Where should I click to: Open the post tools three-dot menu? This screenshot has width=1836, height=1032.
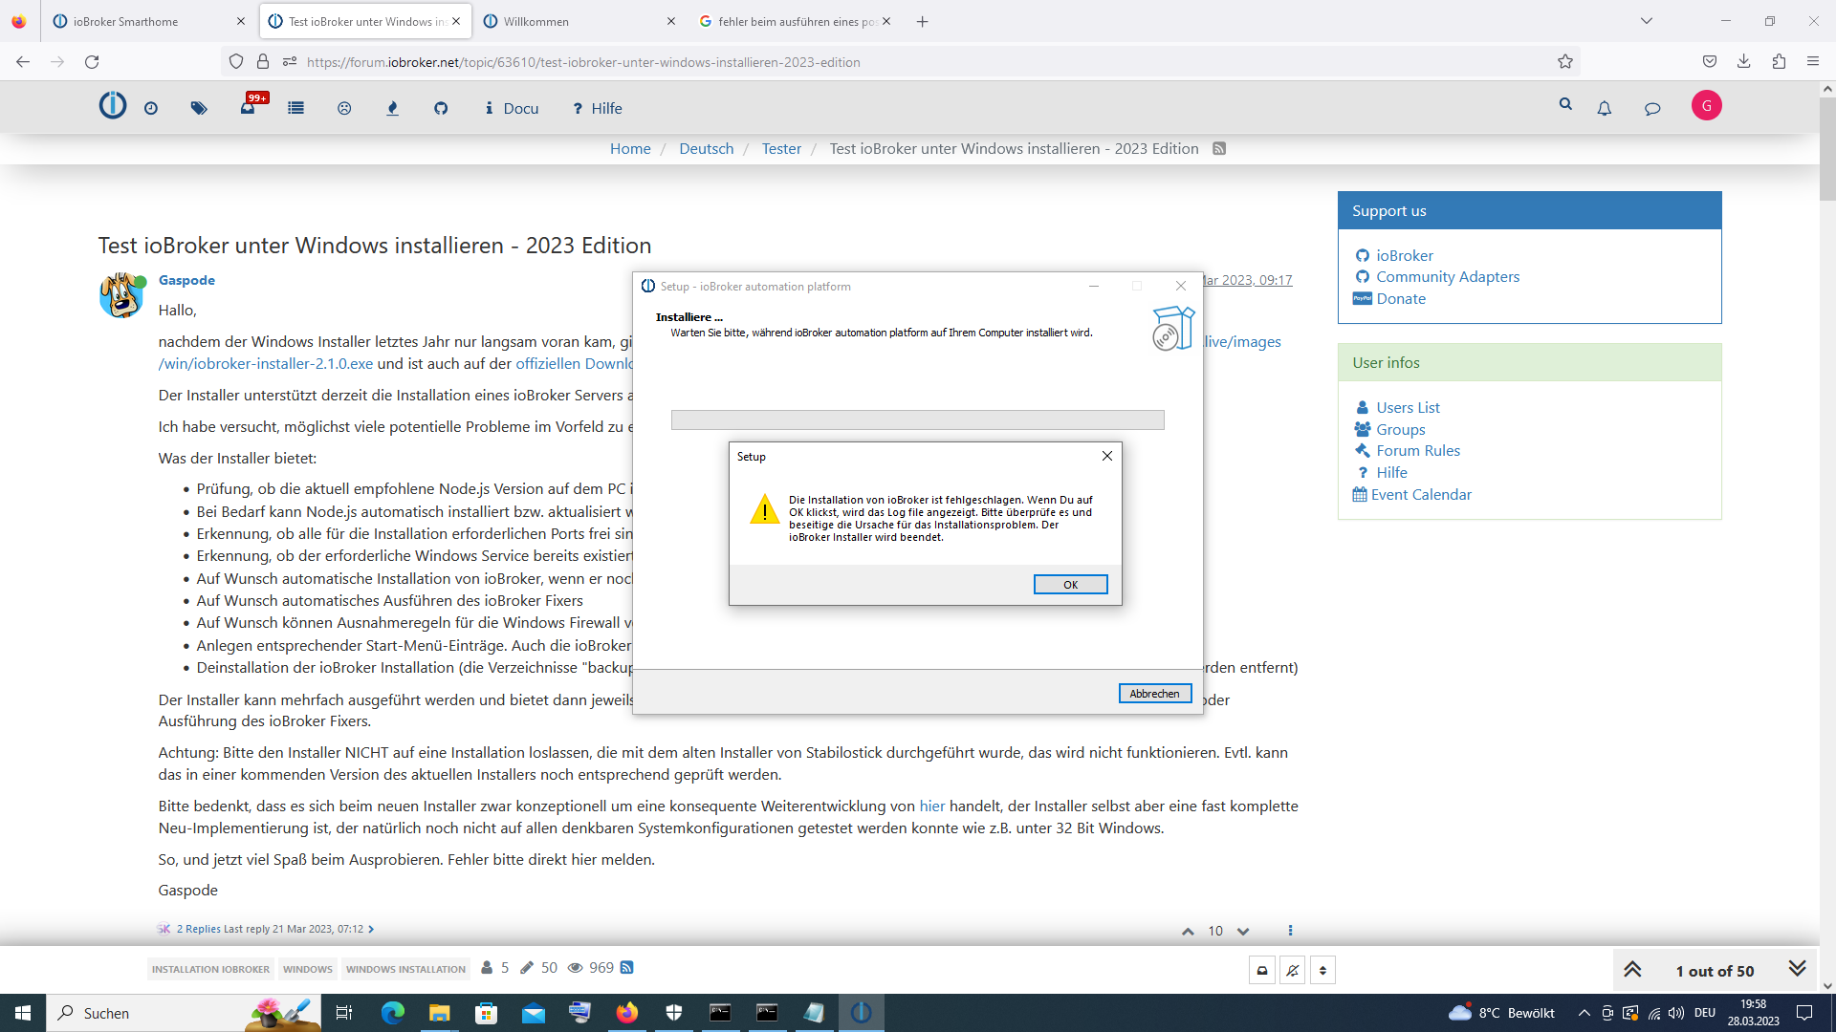(1290, 931)
